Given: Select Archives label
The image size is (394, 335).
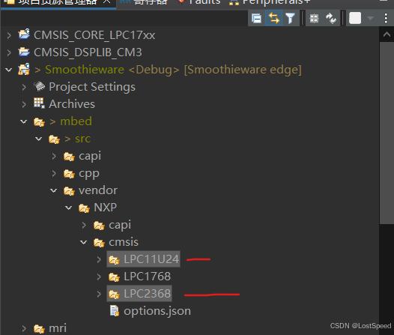Looking at the screenshot, I should pyautogui.click(x=72, y=104).
